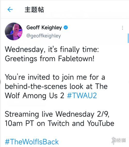Go back using the blue arrow
This screenshot has height=147, width=129.
coord(10,10)
